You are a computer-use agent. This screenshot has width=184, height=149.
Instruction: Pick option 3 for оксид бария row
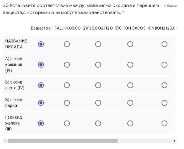pos(130,103)
